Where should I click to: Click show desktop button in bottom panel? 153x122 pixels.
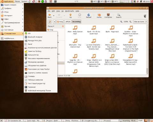click(x=2, y=121)
